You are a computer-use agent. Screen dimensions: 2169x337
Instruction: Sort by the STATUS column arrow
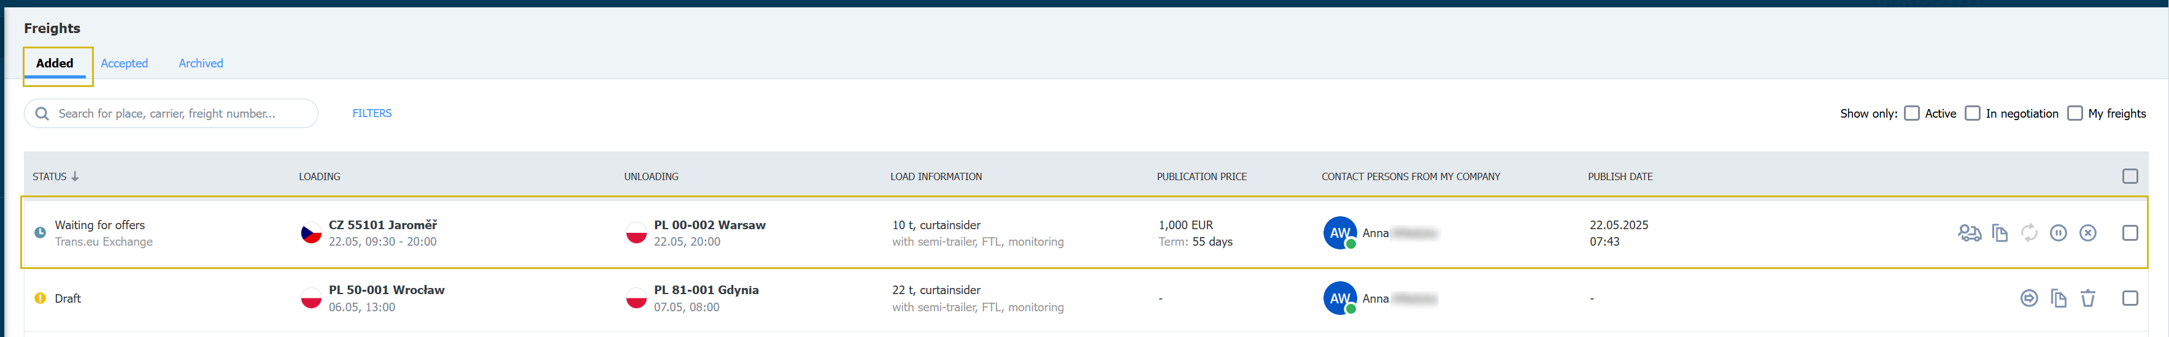tap(75, 176)
